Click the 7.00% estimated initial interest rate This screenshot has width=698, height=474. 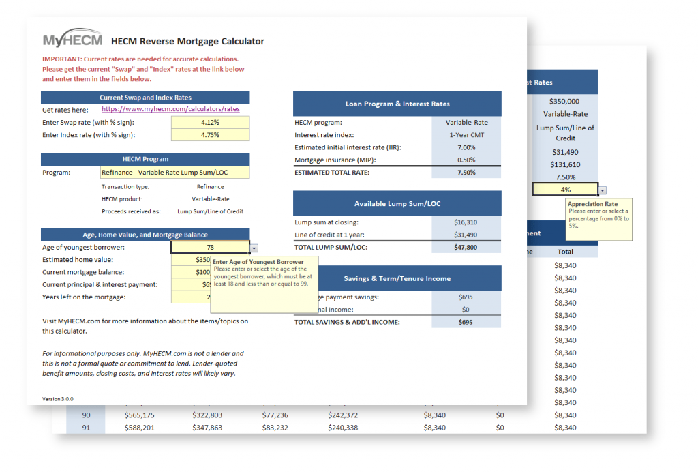(x=466, y=147)
